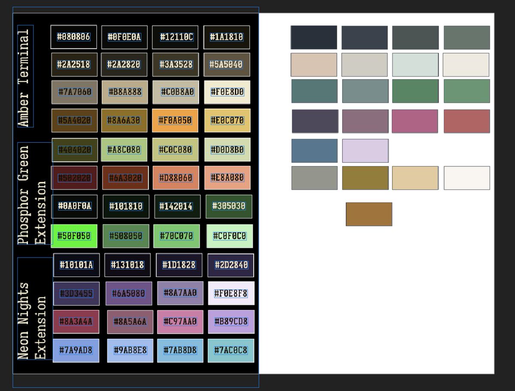Choose the #3D3455 swatch
The width and height of the screenshot is (515, 391).
tap(76, 293)
